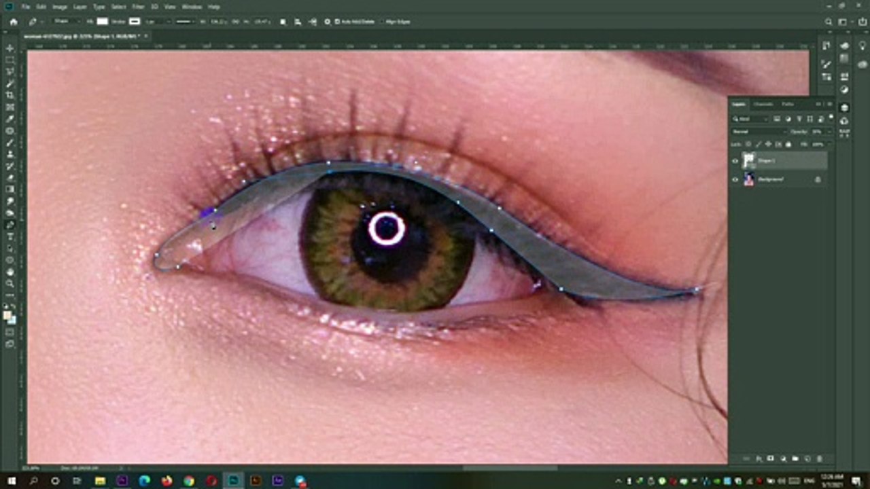Expand the Opacity slider dropdown
The width and height of the screenshot is (870, 489).
830,132
